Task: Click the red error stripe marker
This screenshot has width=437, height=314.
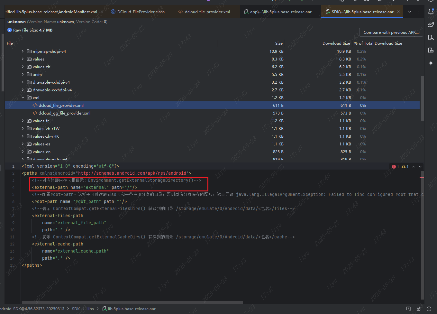Action: (x=422, y=178)
